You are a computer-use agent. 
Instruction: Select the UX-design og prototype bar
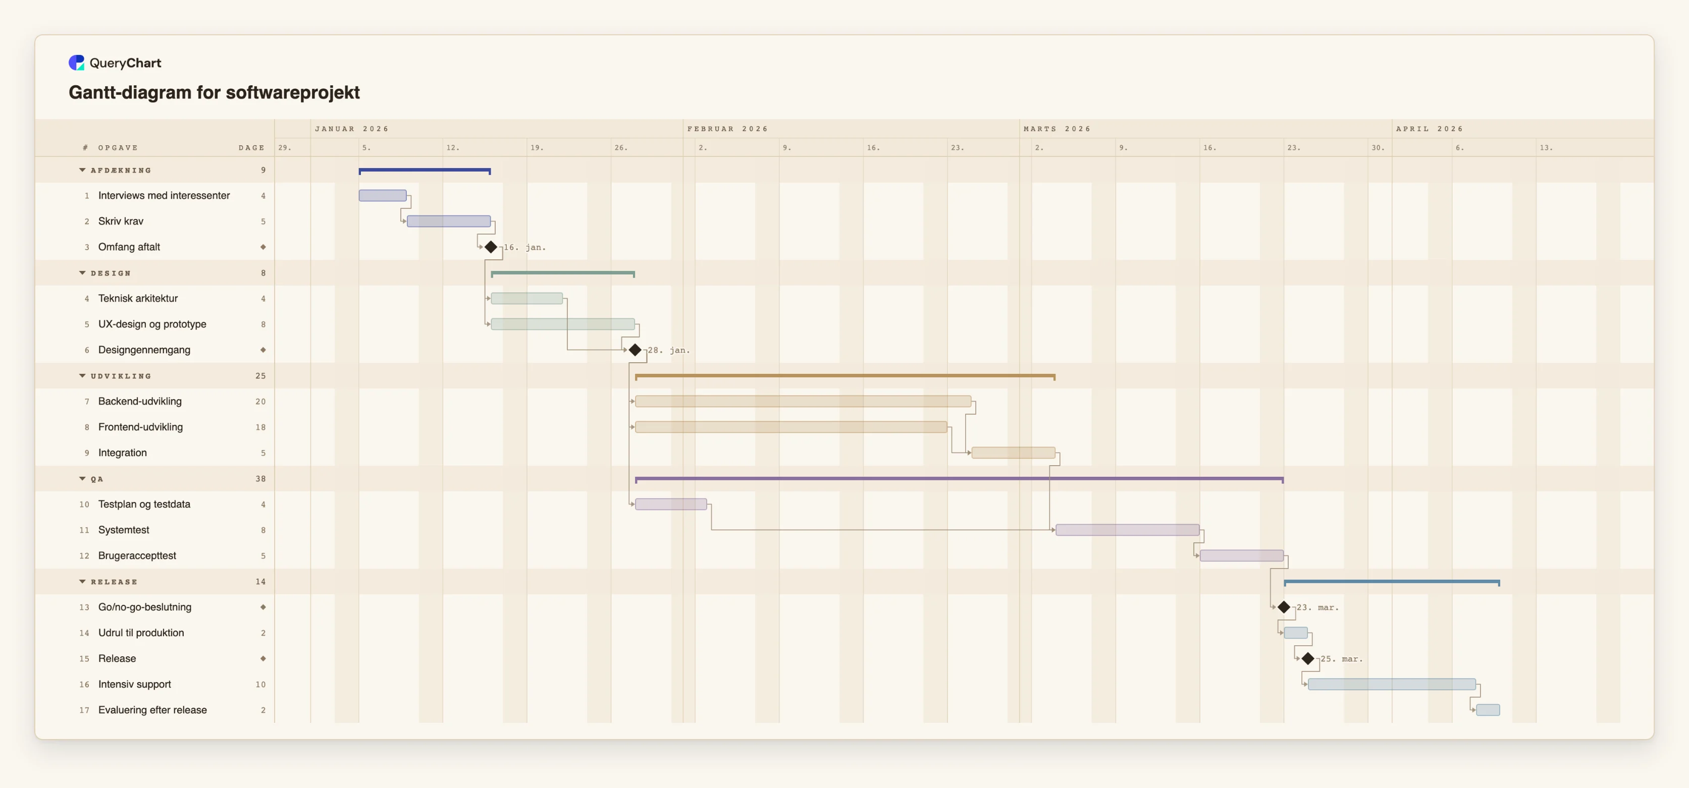[x=563, y=324]
